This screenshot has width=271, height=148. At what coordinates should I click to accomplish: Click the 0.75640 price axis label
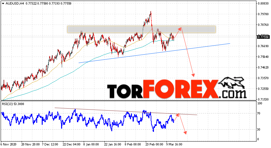263,57
